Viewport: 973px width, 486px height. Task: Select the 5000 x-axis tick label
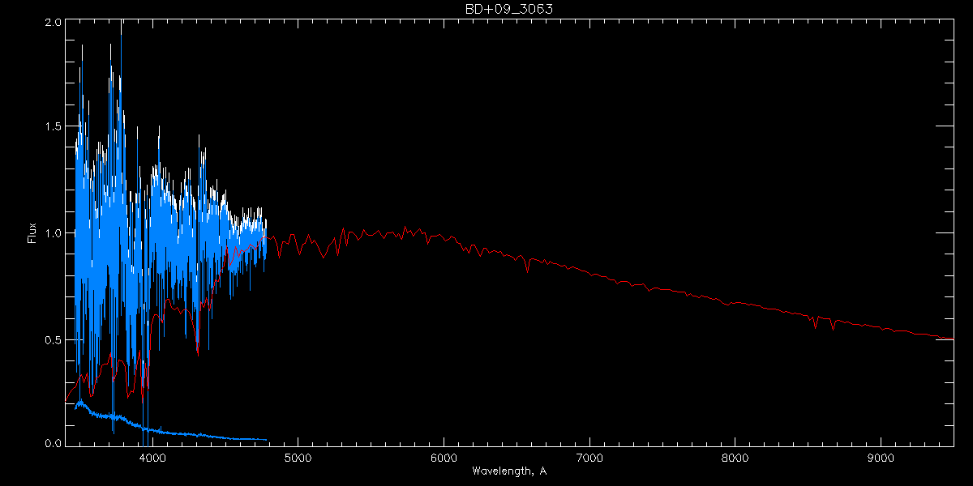tap(298, 457)
